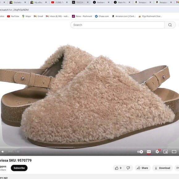
Task: Open video settings gear
Action: [x=157, y=152]
